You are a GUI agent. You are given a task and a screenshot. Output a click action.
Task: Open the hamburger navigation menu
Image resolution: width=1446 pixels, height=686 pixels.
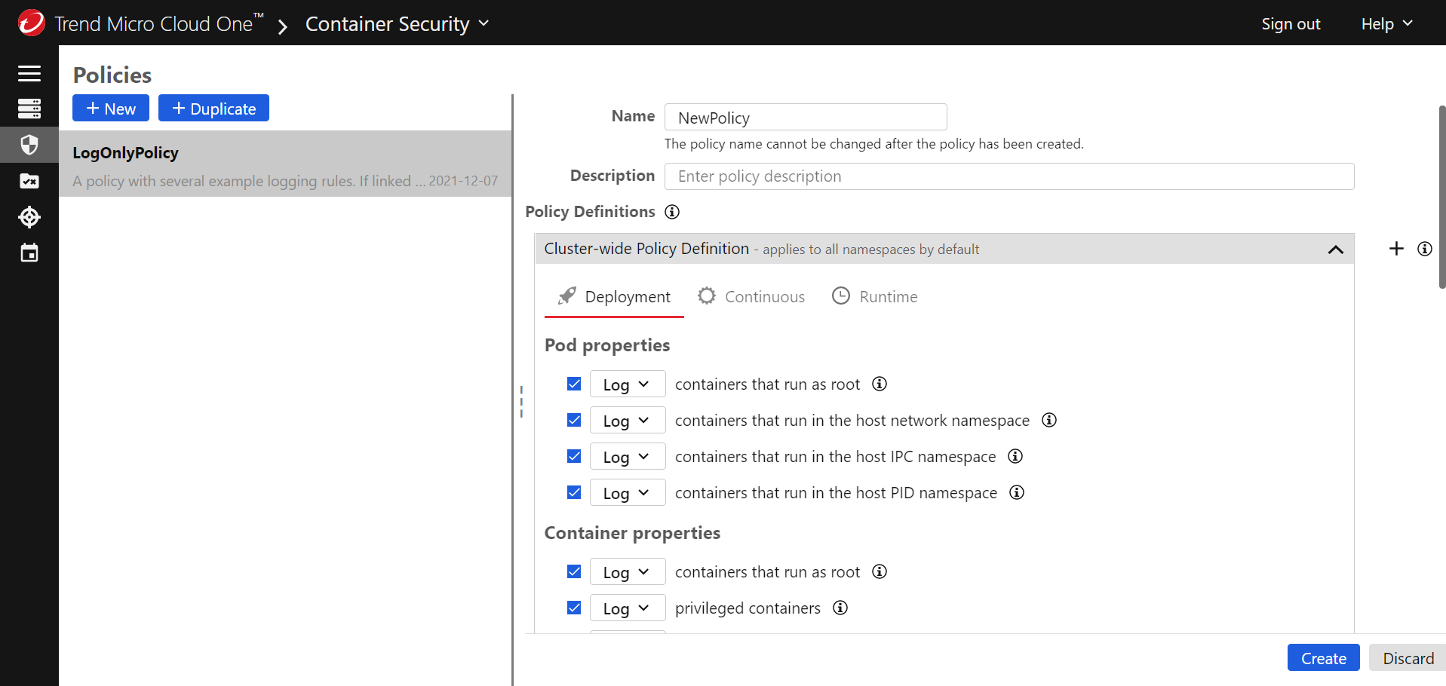coord(29,73)
